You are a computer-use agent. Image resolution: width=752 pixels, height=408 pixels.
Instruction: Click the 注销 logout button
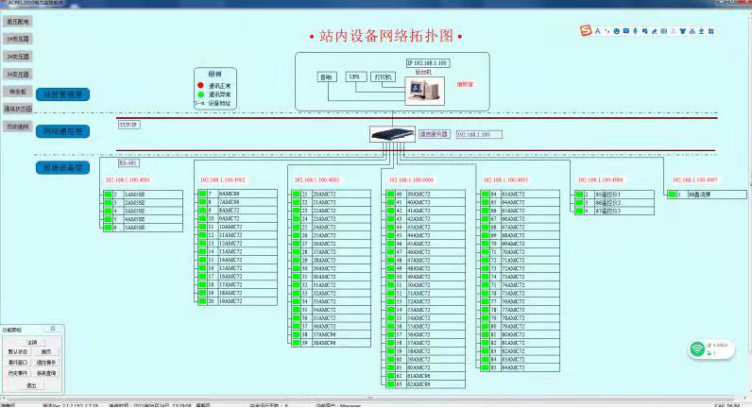(x=32, y=342)
